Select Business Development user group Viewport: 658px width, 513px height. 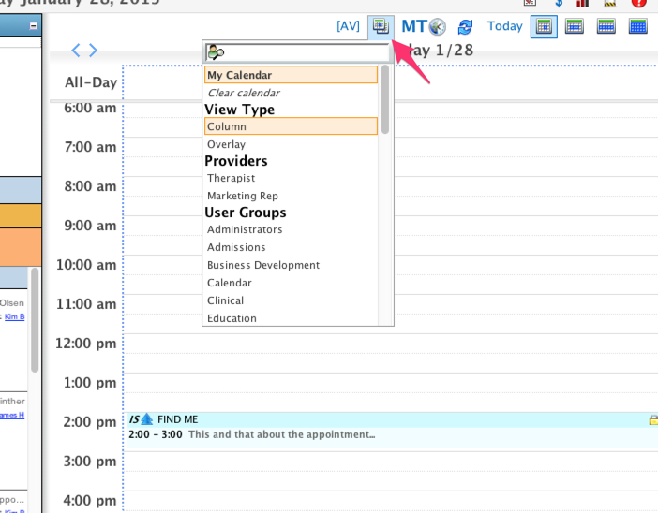tap(263, 265)
